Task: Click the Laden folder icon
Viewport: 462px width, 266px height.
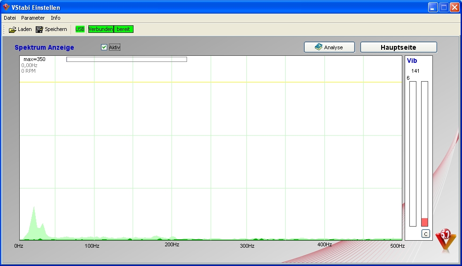Action: tap(12, 30)
